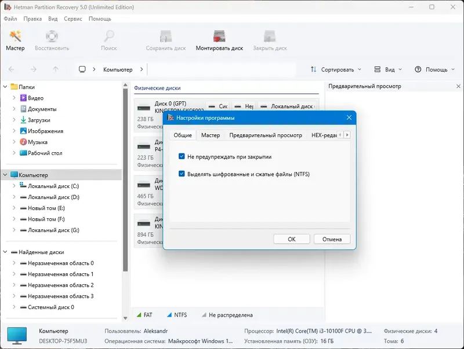Select the Диск 0 (GPT) KINGSTON thumbnail
The width and height of the screenshot is (464, 349).
(x=145, y=107)
